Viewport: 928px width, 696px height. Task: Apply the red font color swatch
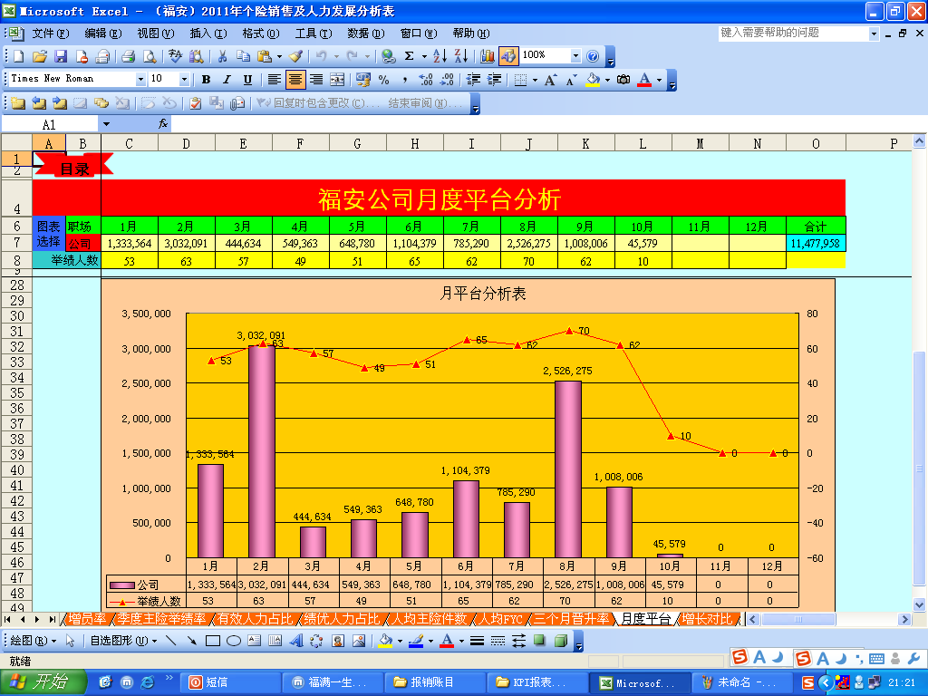[x=644, y=80]
